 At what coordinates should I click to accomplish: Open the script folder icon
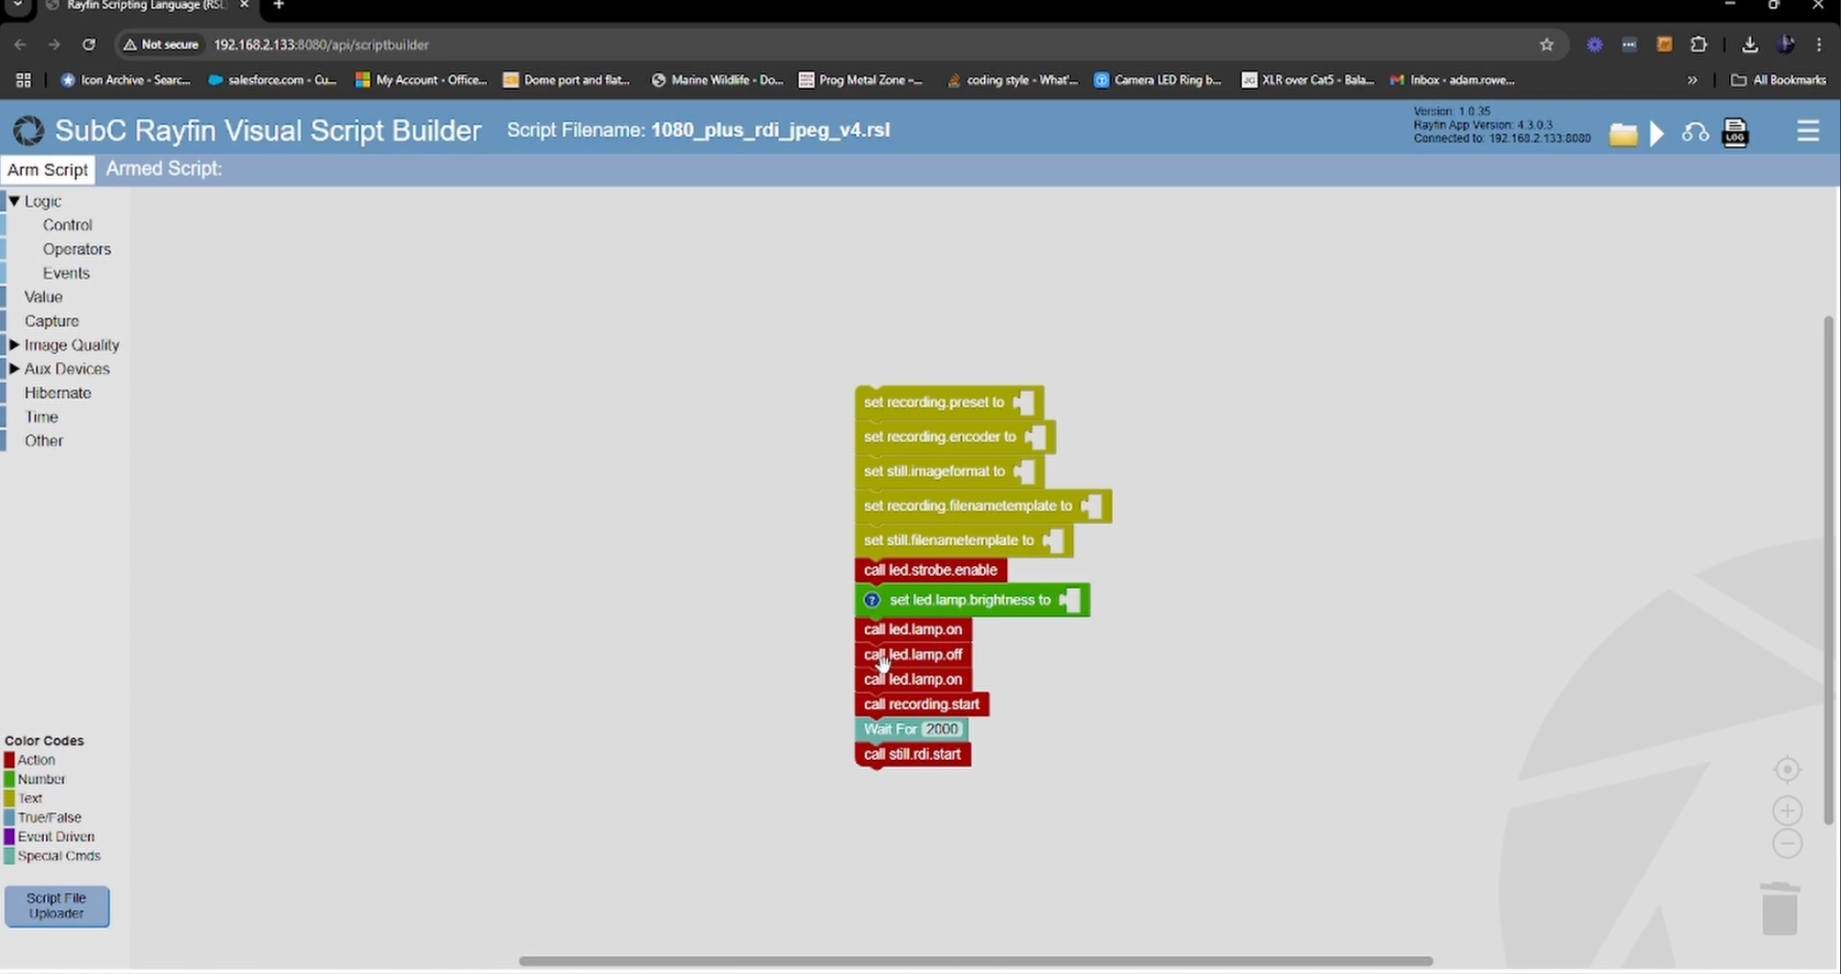[x=1623, y=134]
